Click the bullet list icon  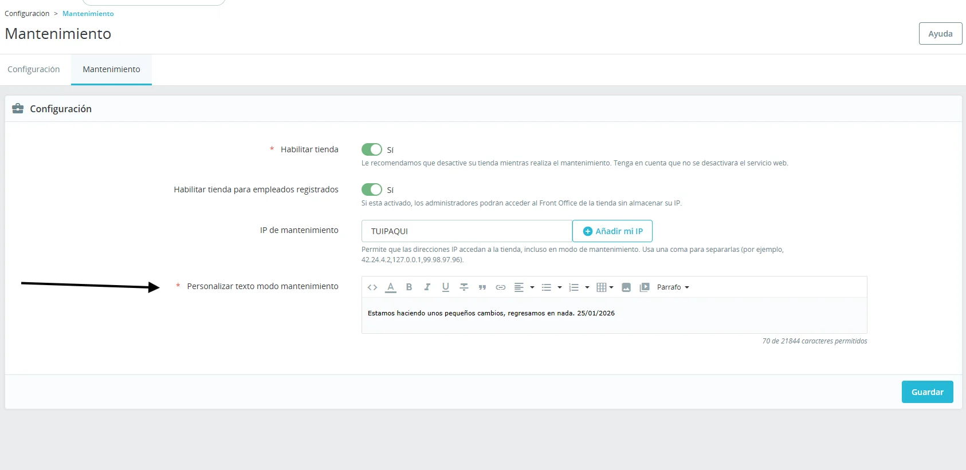coord(547,287)
